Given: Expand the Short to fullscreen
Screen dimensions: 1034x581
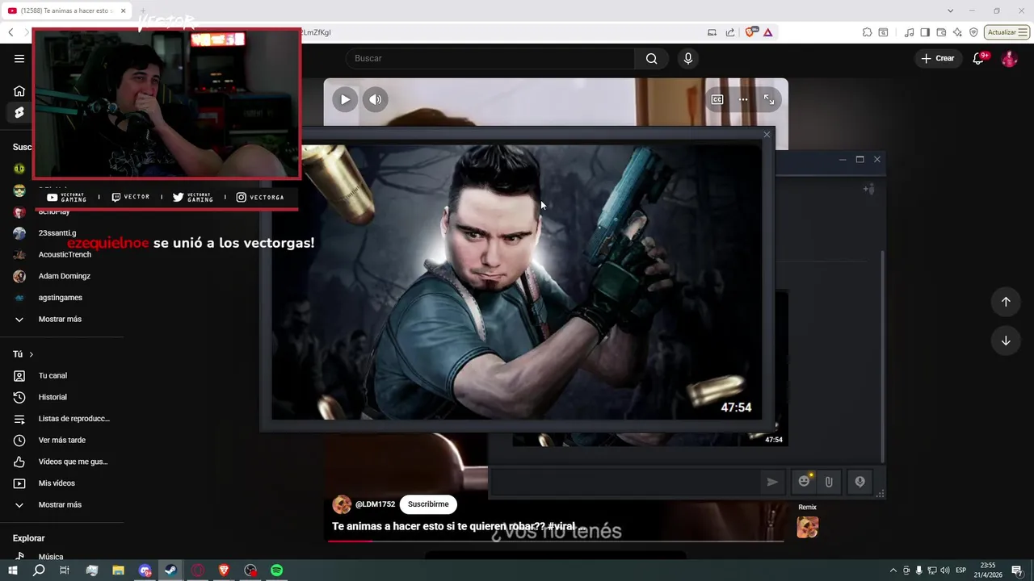Looking at the screenshot, I should [769, 99].
